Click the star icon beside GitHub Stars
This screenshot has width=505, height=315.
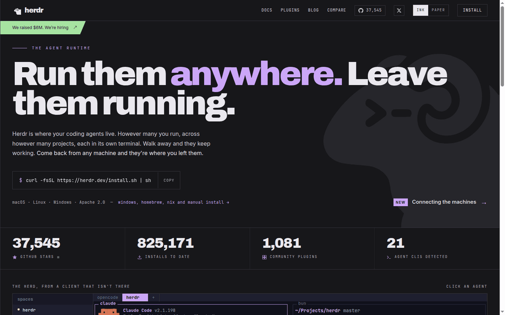tap(14, 257)
